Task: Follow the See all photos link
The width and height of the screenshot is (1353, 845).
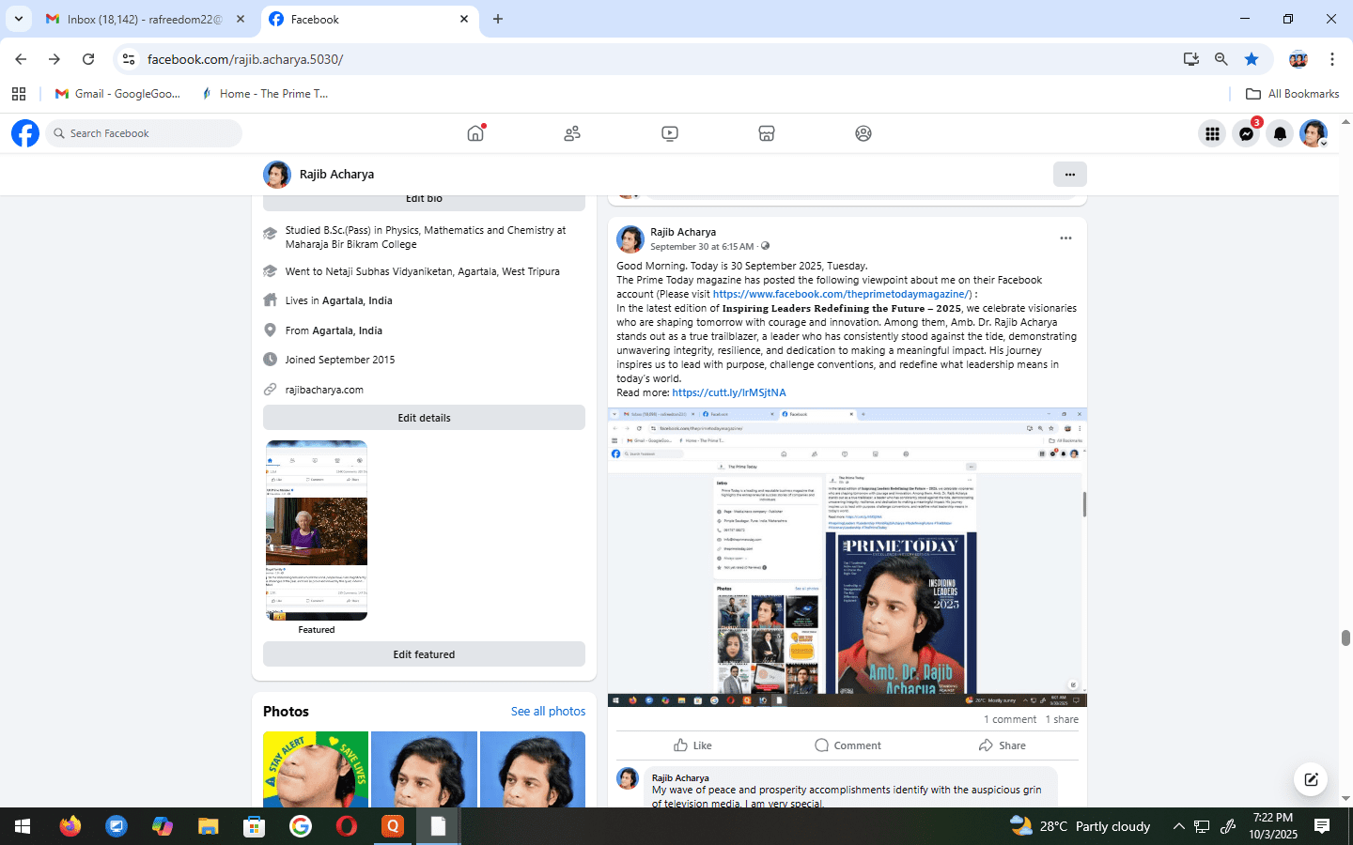Action: click(548, 712)
